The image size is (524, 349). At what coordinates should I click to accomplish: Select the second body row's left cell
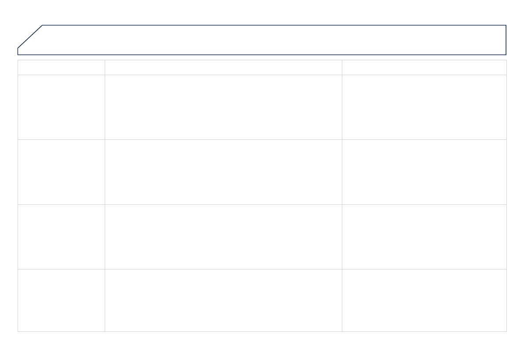point(61,172)
